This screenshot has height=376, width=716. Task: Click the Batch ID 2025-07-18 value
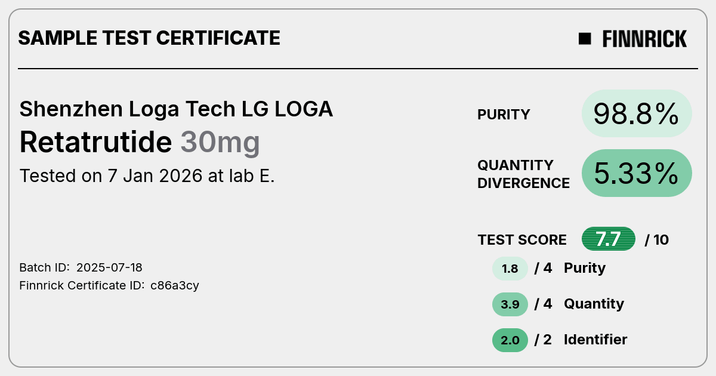109,267
